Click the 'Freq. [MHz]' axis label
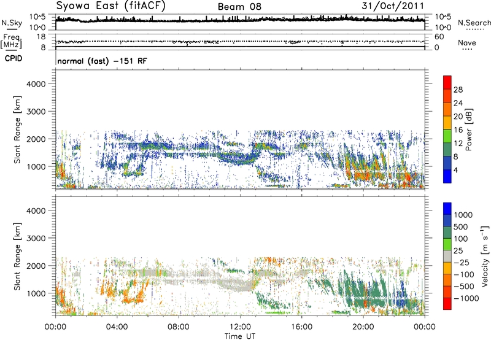 (x=11, y=42)
